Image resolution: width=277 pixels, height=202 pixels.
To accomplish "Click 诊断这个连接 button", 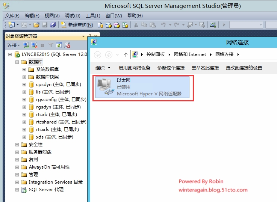I will tap(171, 68).
